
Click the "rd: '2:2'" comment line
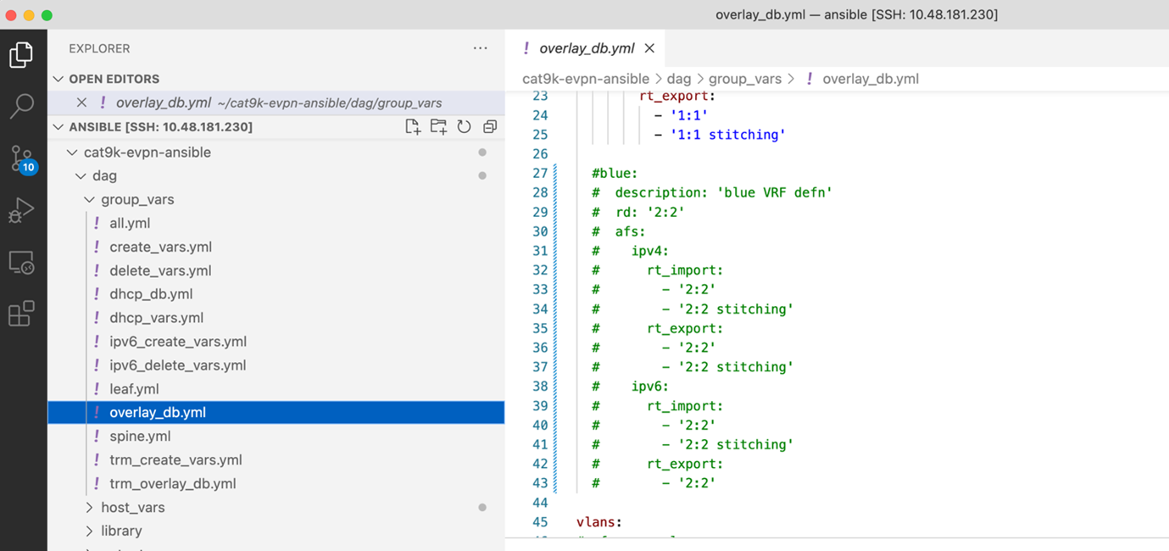point(638,212)
